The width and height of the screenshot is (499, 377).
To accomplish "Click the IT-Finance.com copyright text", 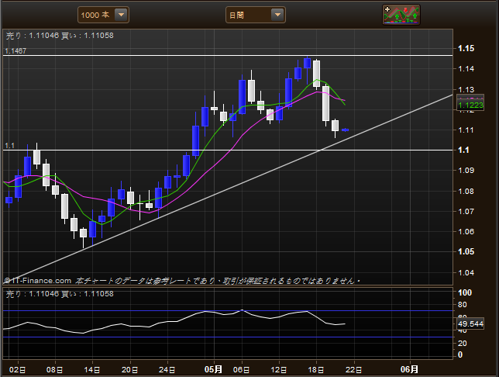I will tap(37, 281).
